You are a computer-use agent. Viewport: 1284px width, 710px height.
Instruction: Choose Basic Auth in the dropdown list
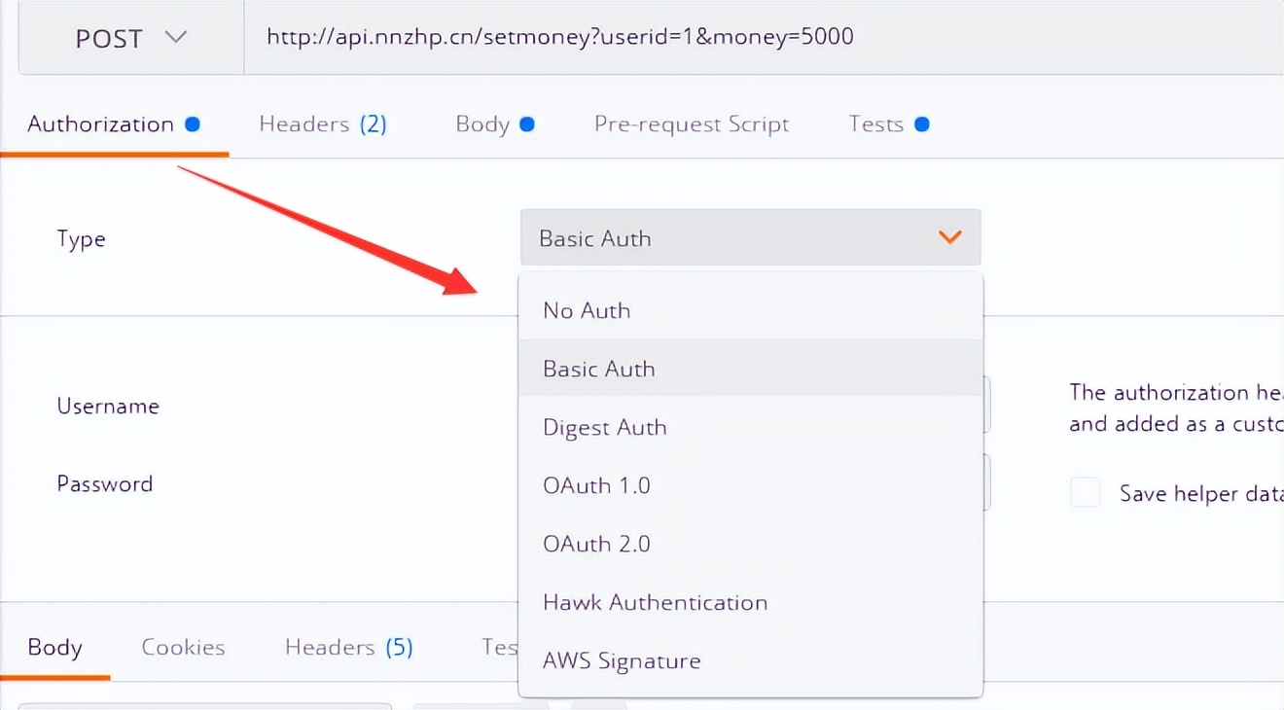point(599,369)
